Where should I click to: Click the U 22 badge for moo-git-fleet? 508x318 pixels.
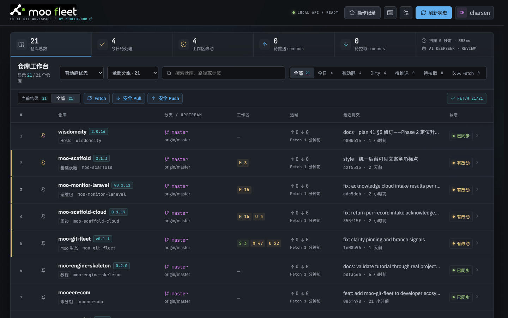(274, 243)
